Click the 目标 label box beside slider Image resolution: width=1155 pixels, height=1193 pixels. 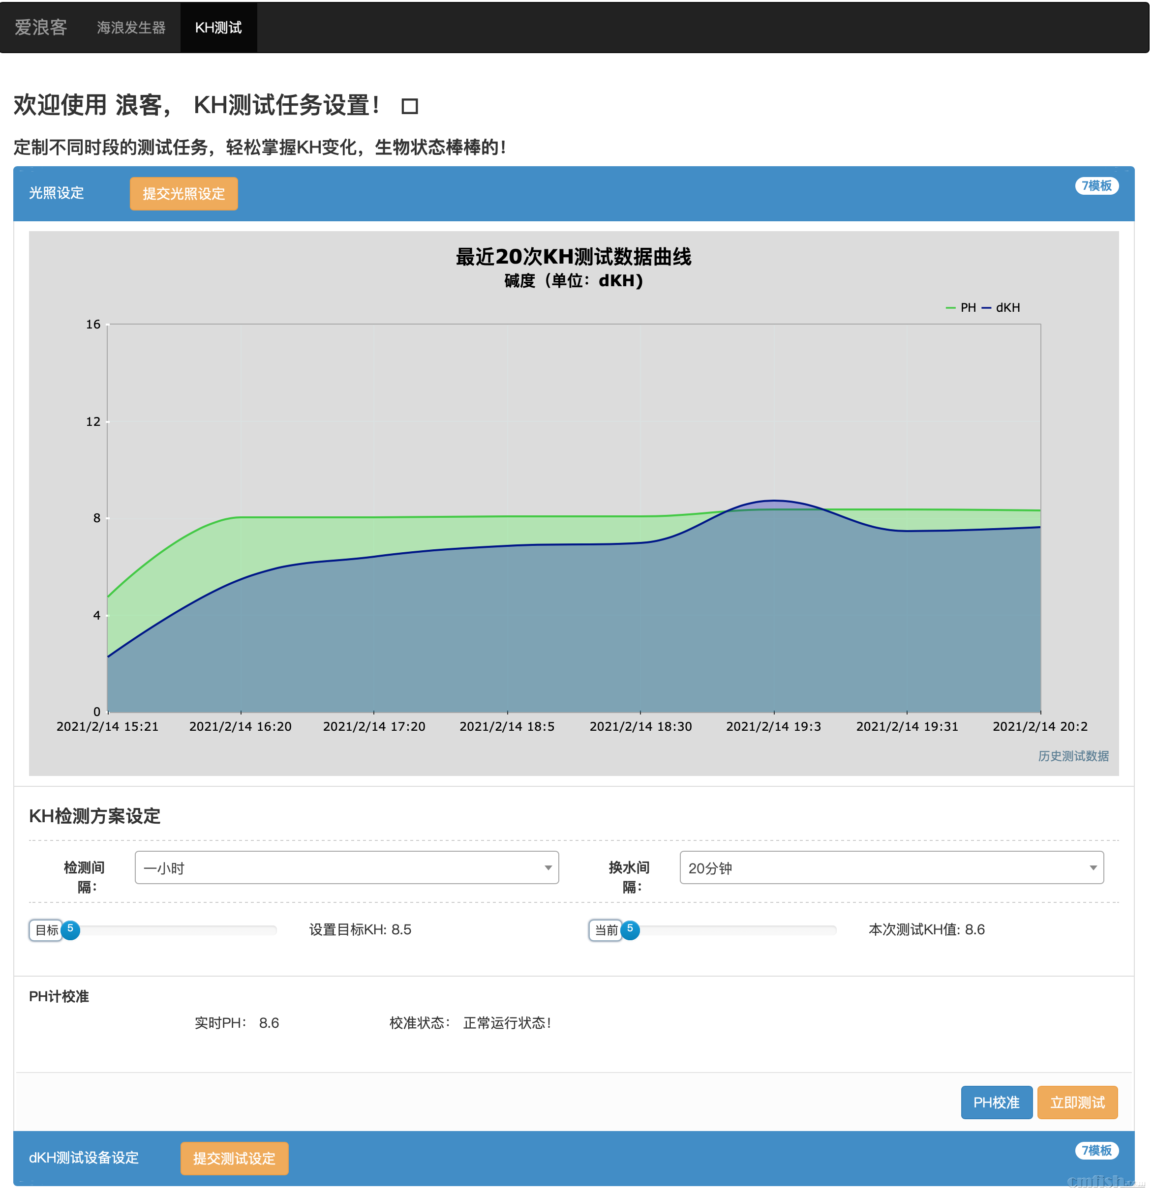pyautogui.click(x=46, y=930)
